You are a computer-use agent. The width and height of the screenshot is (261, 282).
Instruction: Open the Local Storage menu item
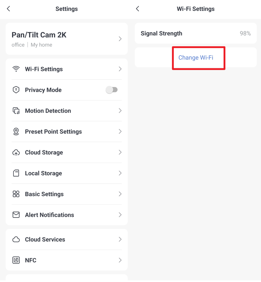67,173
